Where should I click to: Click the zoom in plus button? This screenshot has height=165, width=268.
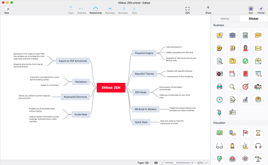(192, 163)
